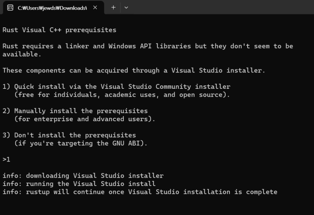Image resolution: width=314 pixels, height=215 pixels.
Task: Click option '2) Manually install the prerequisites'
Action: pos(75,111)
